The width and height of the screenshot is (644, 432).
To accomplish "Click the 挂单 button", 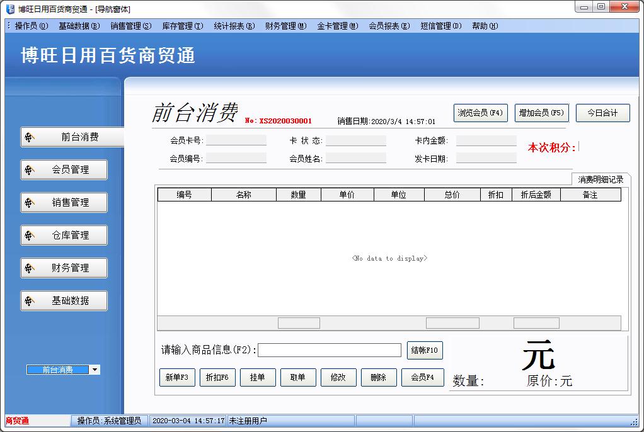I will [258, 377].
